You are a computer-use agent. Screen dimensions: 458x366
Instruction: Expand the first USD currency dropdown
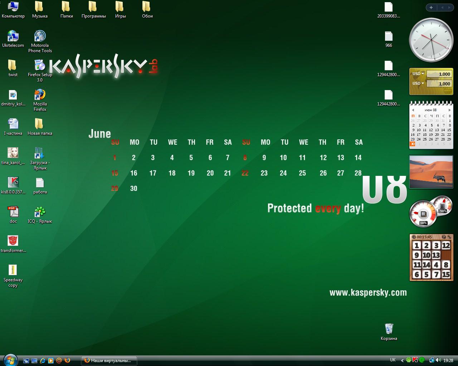pos(418,74)
